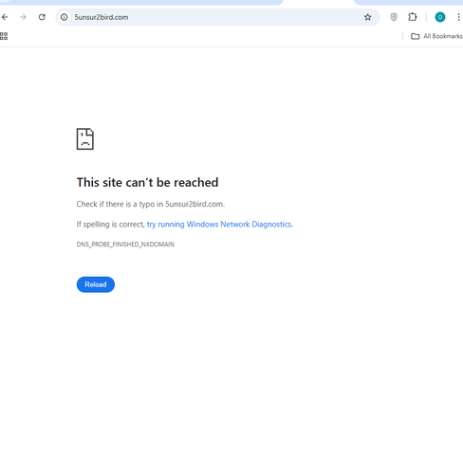Bookmark this tab with the star icon
The height and width of the screenshot is (474, 463).
pyautogui.click(x=367, y=17)
